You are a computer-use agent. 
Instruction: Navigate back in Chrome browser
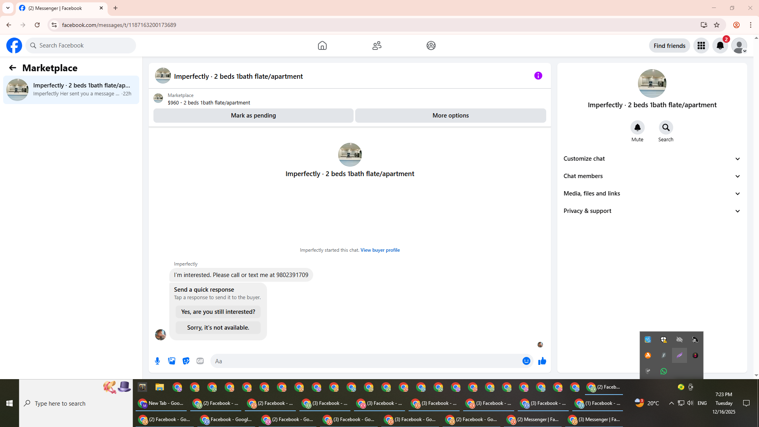pos(9,25)
